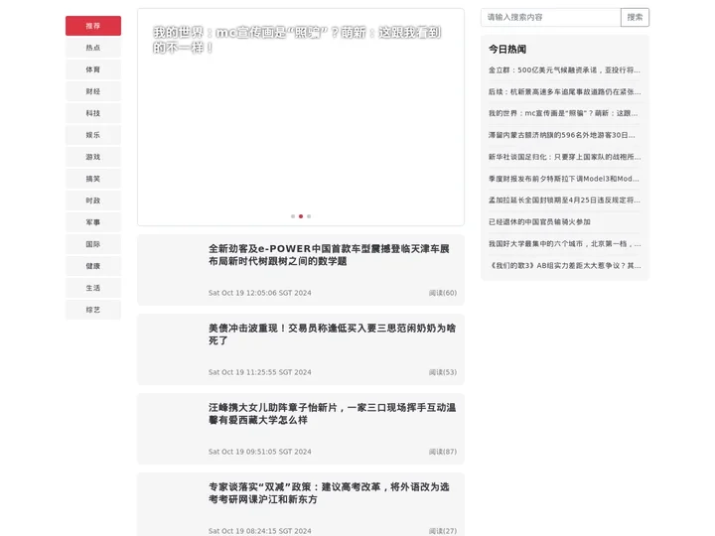Select the active middle carousel dot
Image resolution: width=715 pixels, height=536 pixels.
[x=301, y=216]
